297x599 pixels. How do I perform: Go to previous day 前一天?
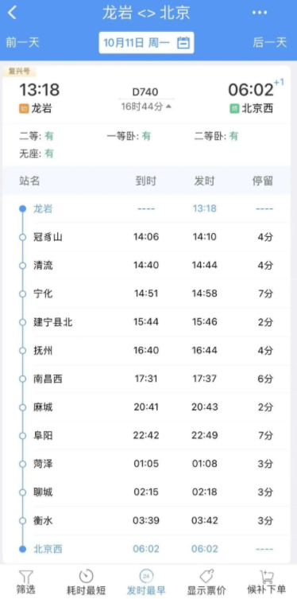22,42
